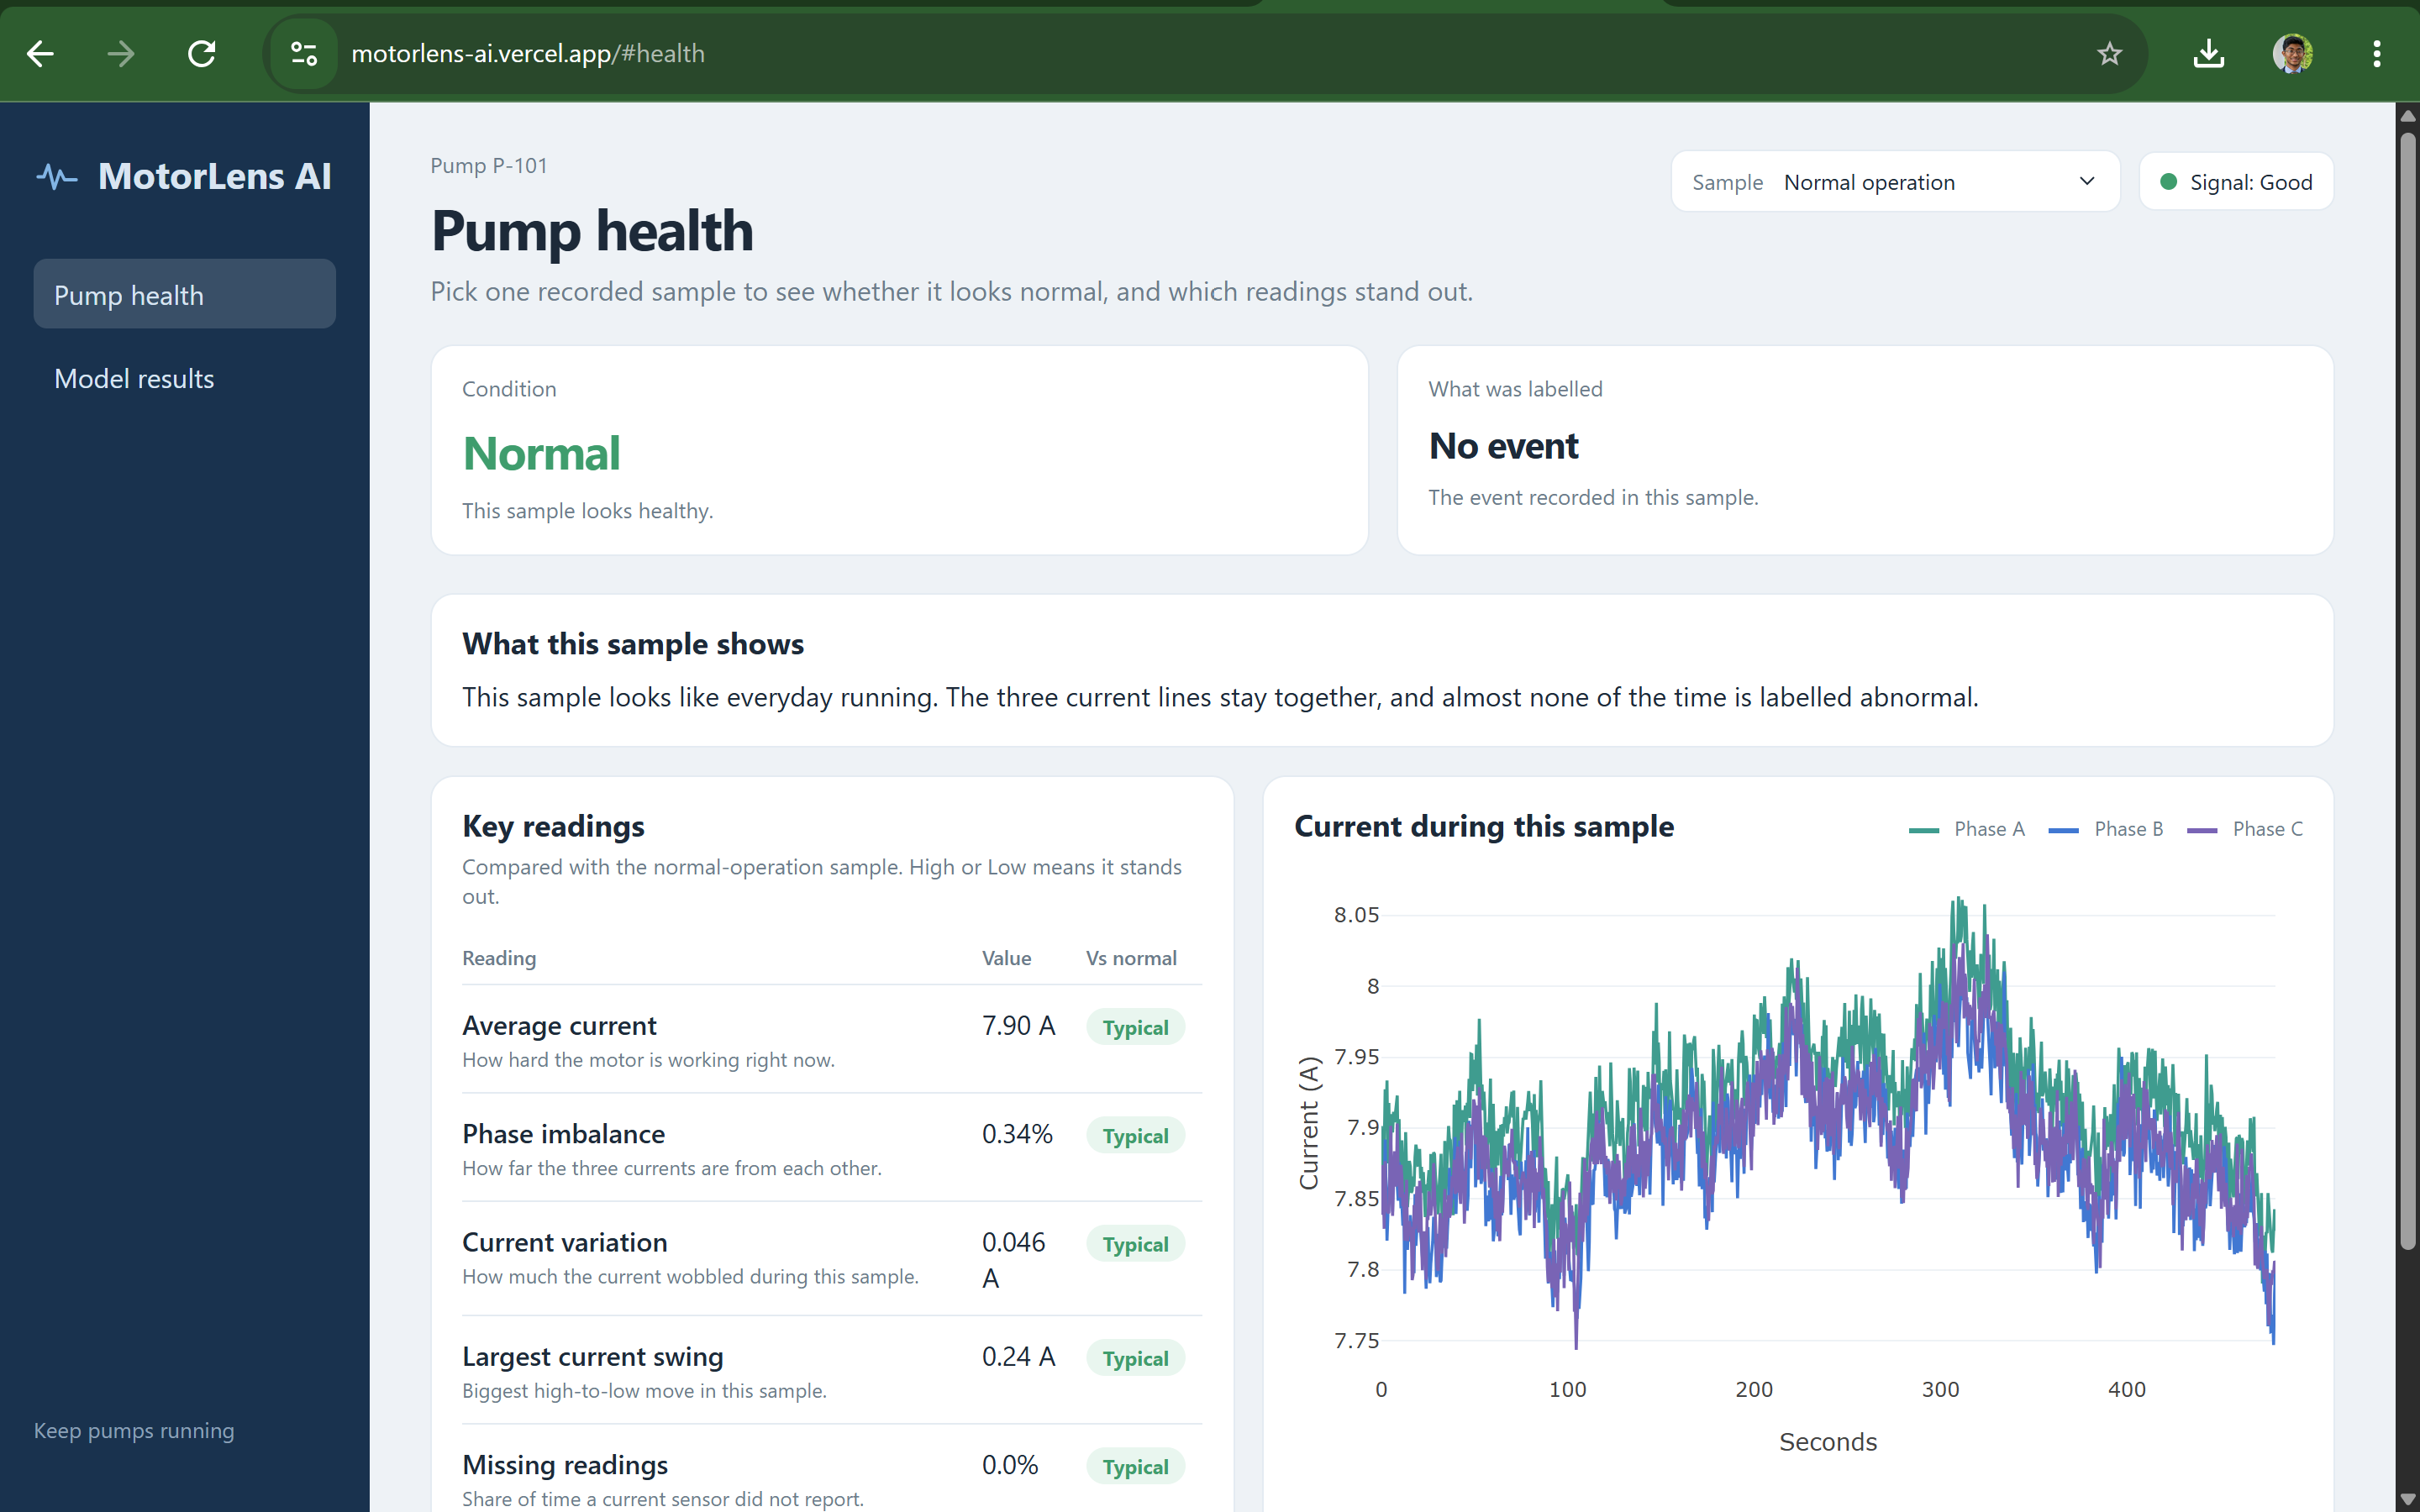Image resolution: width=2420 pixels, height=1512 pixels.
Task: Click the No event label
Action: coord(1503,446)
